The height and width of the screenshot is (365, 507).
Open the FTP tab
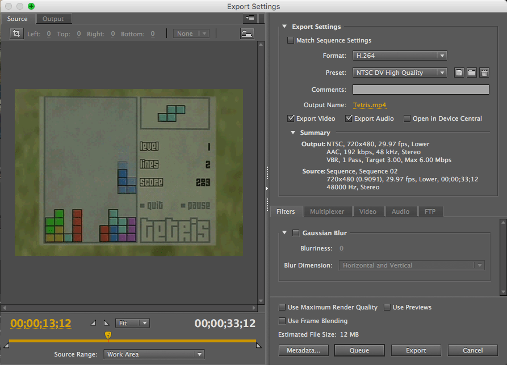click(430, 211)
